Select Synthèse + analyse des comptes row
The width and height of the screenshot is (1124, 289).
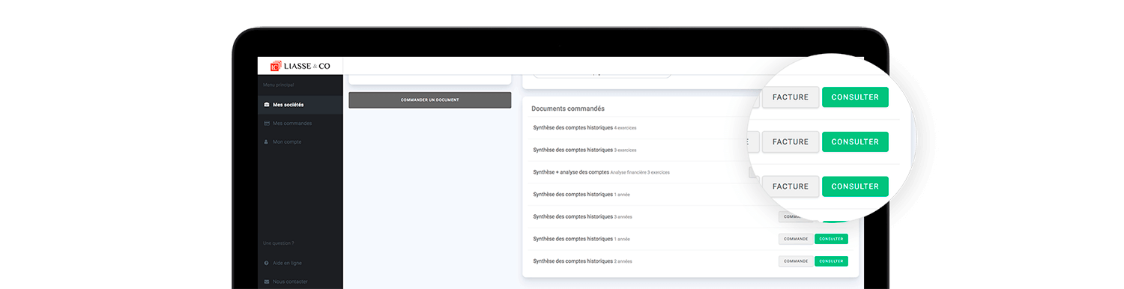pyautogui.click(x=601, y=172)
